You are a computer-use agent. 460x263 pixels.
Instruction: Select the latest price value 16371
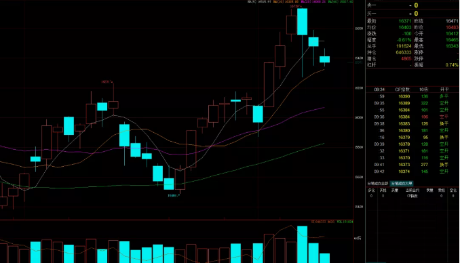[405, 21]
